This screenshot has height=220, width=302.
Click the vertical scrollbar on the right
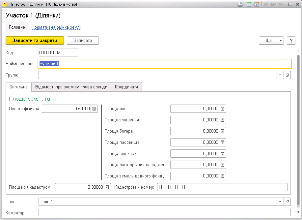(298, 132)
